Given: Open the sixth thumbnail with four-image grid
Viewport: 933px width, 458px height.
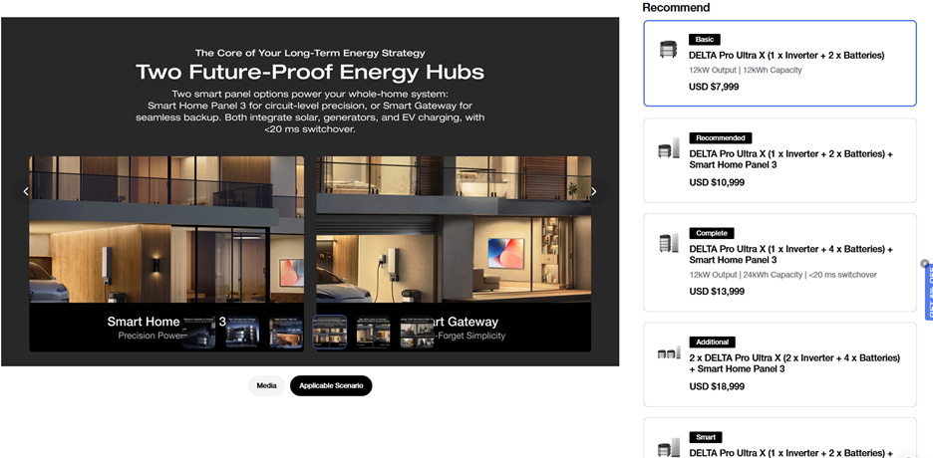Looking at the screenshot, I should pos(417,333).
